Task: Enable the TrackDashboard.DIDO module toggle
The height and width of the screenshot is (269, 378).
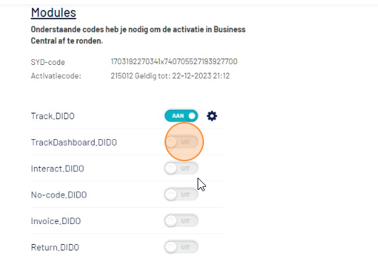Action: click(x=181, y=142)
